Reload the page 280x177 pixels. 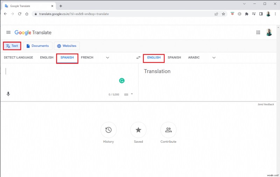pyautogui.click(x=20, y=14)
